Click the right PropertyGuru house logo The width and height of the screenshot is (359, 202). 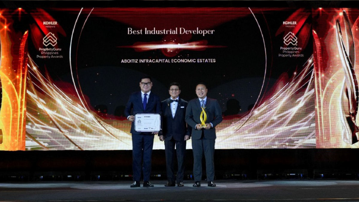[x=290, y=39]
